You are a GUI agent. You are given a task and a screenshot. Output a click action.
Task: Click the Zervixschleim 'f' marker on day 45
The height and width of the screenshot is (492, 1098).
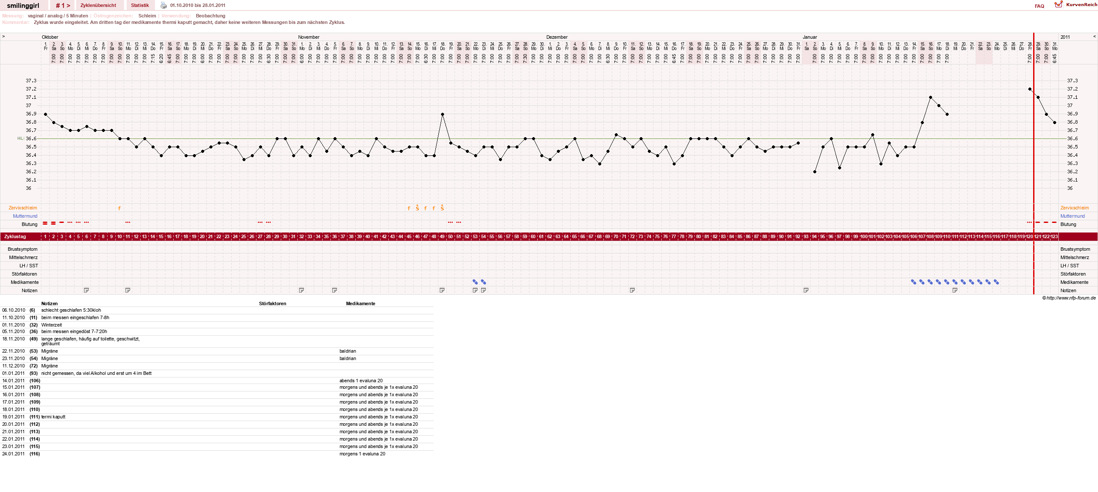coord(409,208)
